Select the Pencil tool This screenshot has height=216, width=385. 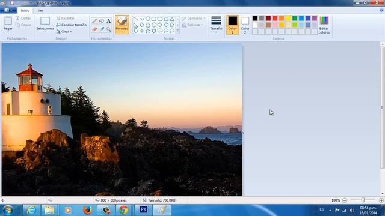coord(94,21)
